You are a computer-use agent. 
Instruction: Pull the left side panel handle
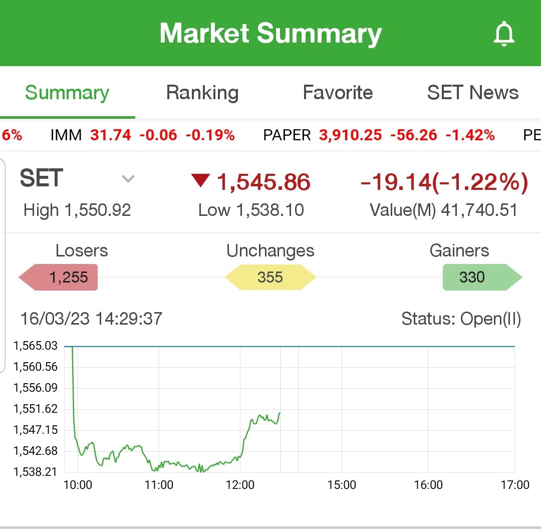[3, 266]
